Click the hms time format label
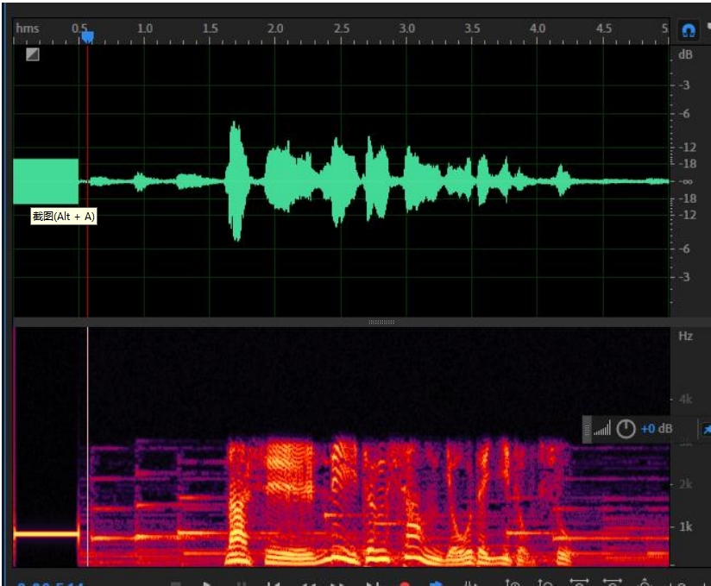Image resolution: width=711 pixels, height=586 pixels. click(28, 29)
